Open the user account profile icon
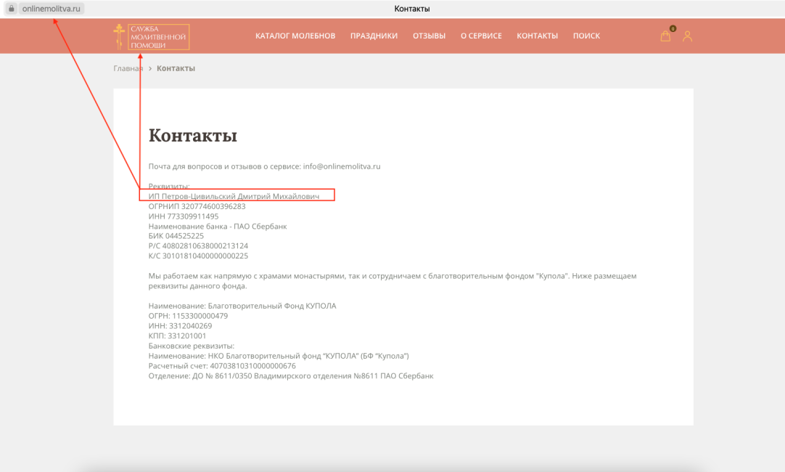Viewport: 785px width, 472px height. click(x=687, y=36)
